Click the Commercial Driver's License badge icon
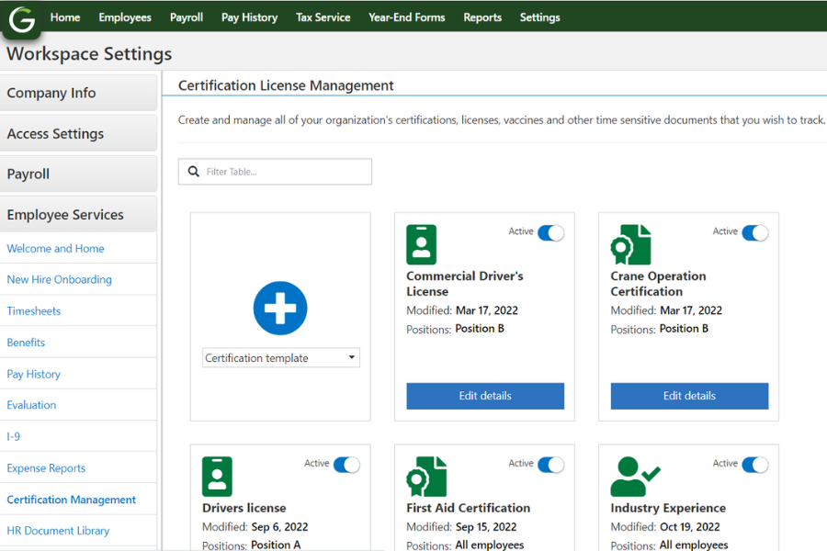This screenshot has width=827, height=551. tap(421, 243)
